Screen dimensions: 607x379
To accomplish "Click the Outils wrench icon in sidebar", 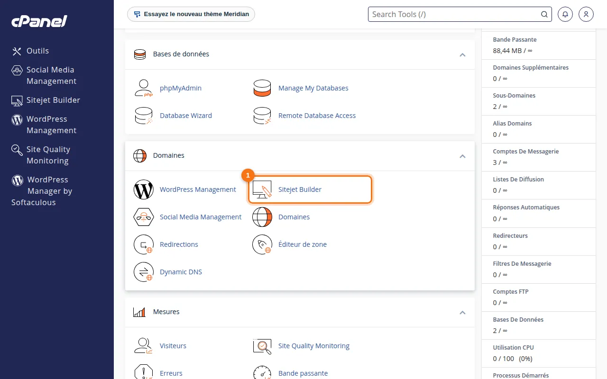I will (x=17, y=51).
